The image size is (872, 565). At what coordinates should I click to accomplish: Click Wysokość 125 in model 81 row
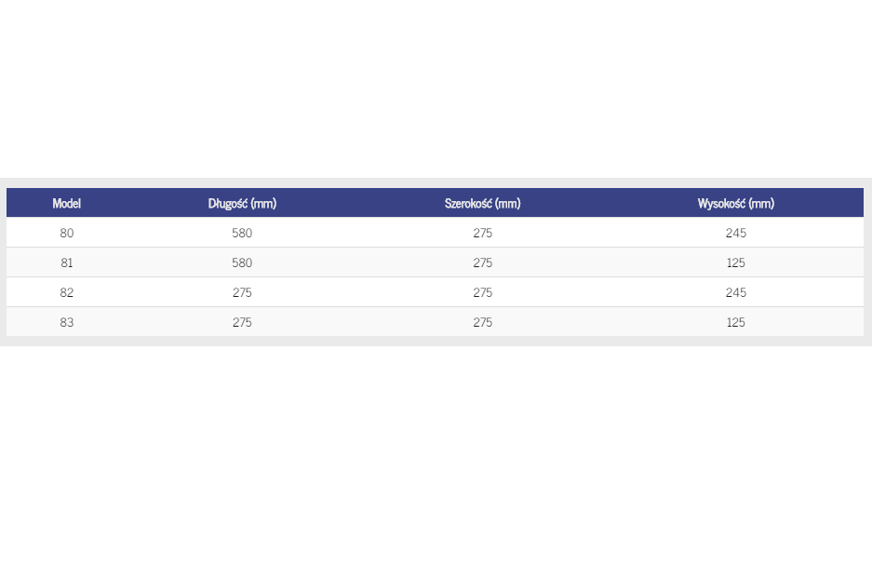click(x=735, y=262)
